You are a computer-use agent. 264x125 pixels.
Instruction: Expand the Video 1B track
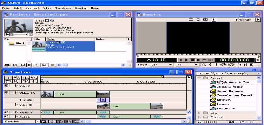click(16, 105)
